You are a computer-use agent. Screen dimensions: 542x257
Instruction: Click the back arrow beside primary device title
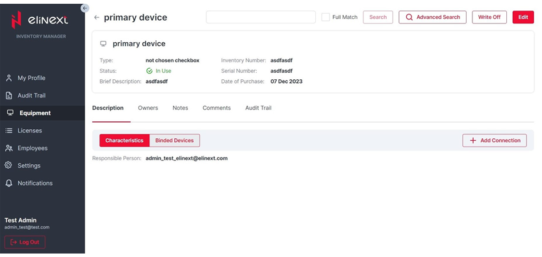97,18
